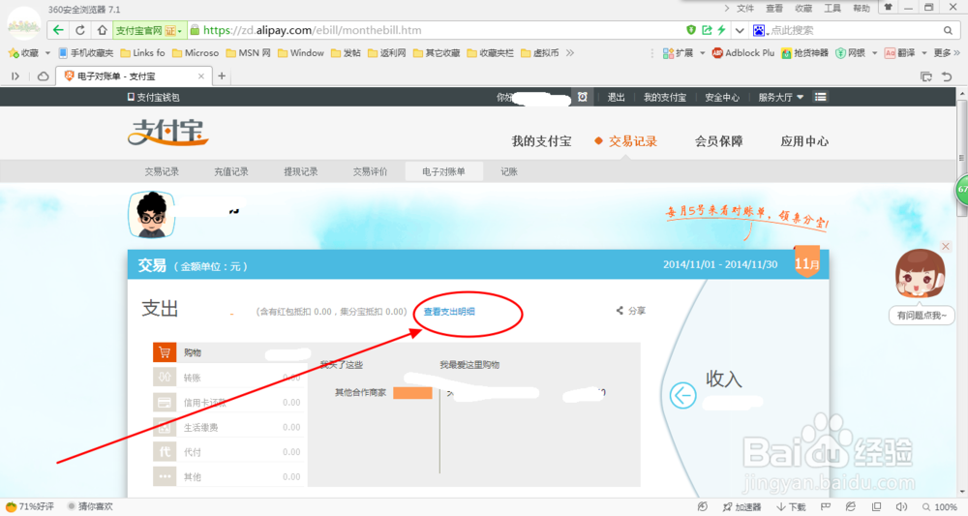
Task: Select the 购物 shopping cart category
Action: (229, 352)
